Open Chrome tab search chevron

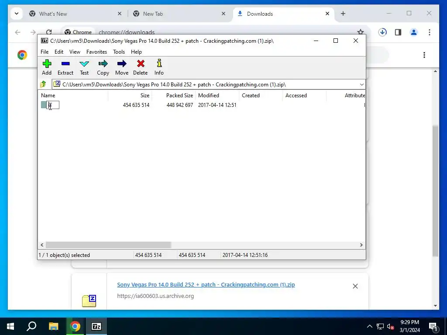click(x=17, y=14)
